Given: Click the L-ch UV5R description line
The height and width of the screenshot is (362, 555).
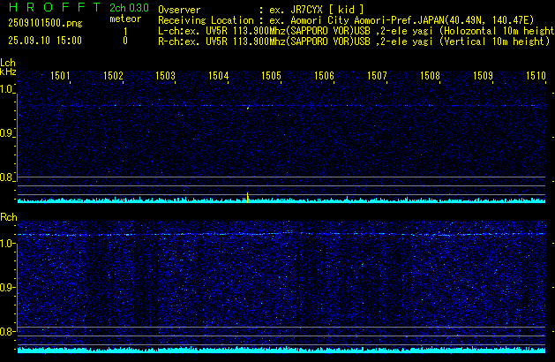Looking at the screenshot, I should pos(356,31).
